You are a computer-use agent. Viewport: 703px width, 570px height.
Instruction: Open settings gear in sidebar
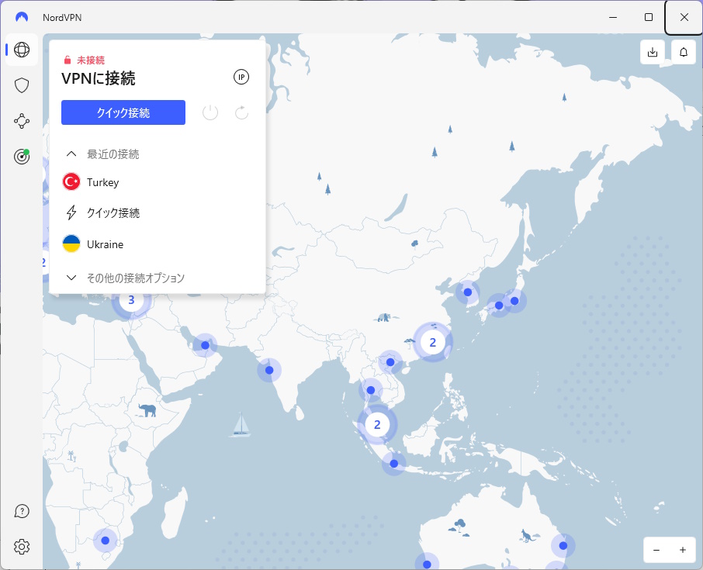(22, 547)
